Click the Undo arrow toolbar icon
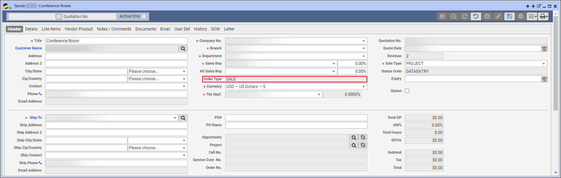Screen dimensions: 561x178 point(476,16)
